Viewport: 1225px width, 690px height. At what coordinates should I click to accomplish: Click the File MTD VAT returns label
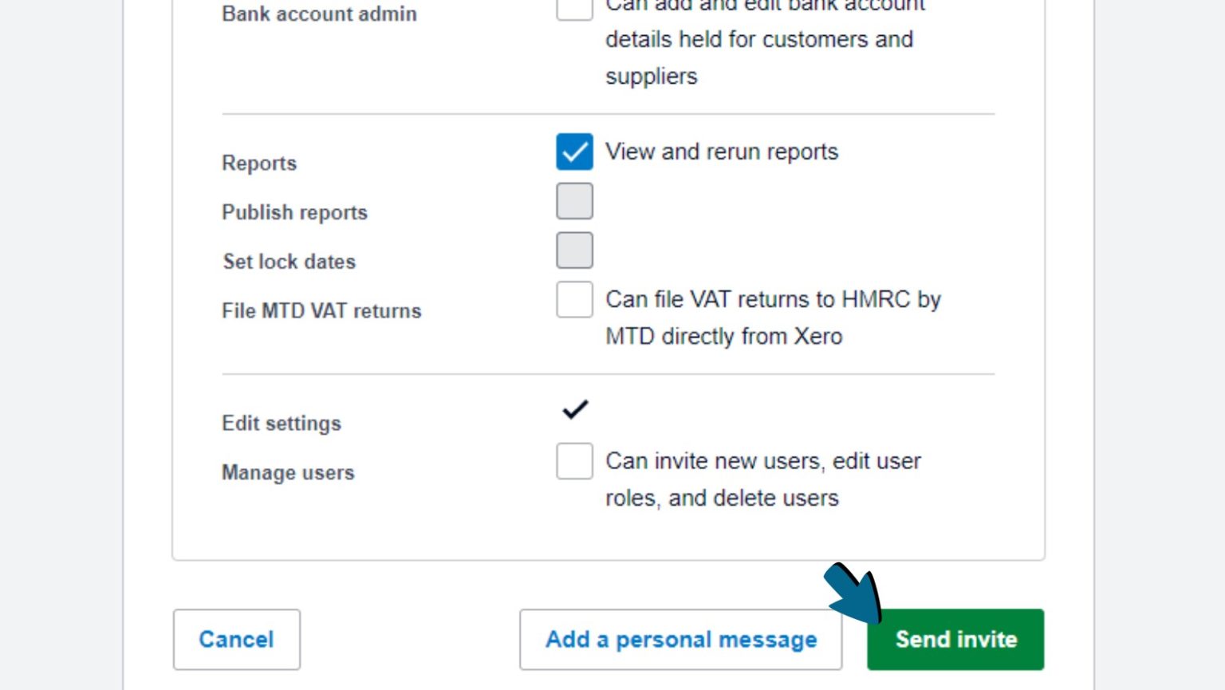321,310
